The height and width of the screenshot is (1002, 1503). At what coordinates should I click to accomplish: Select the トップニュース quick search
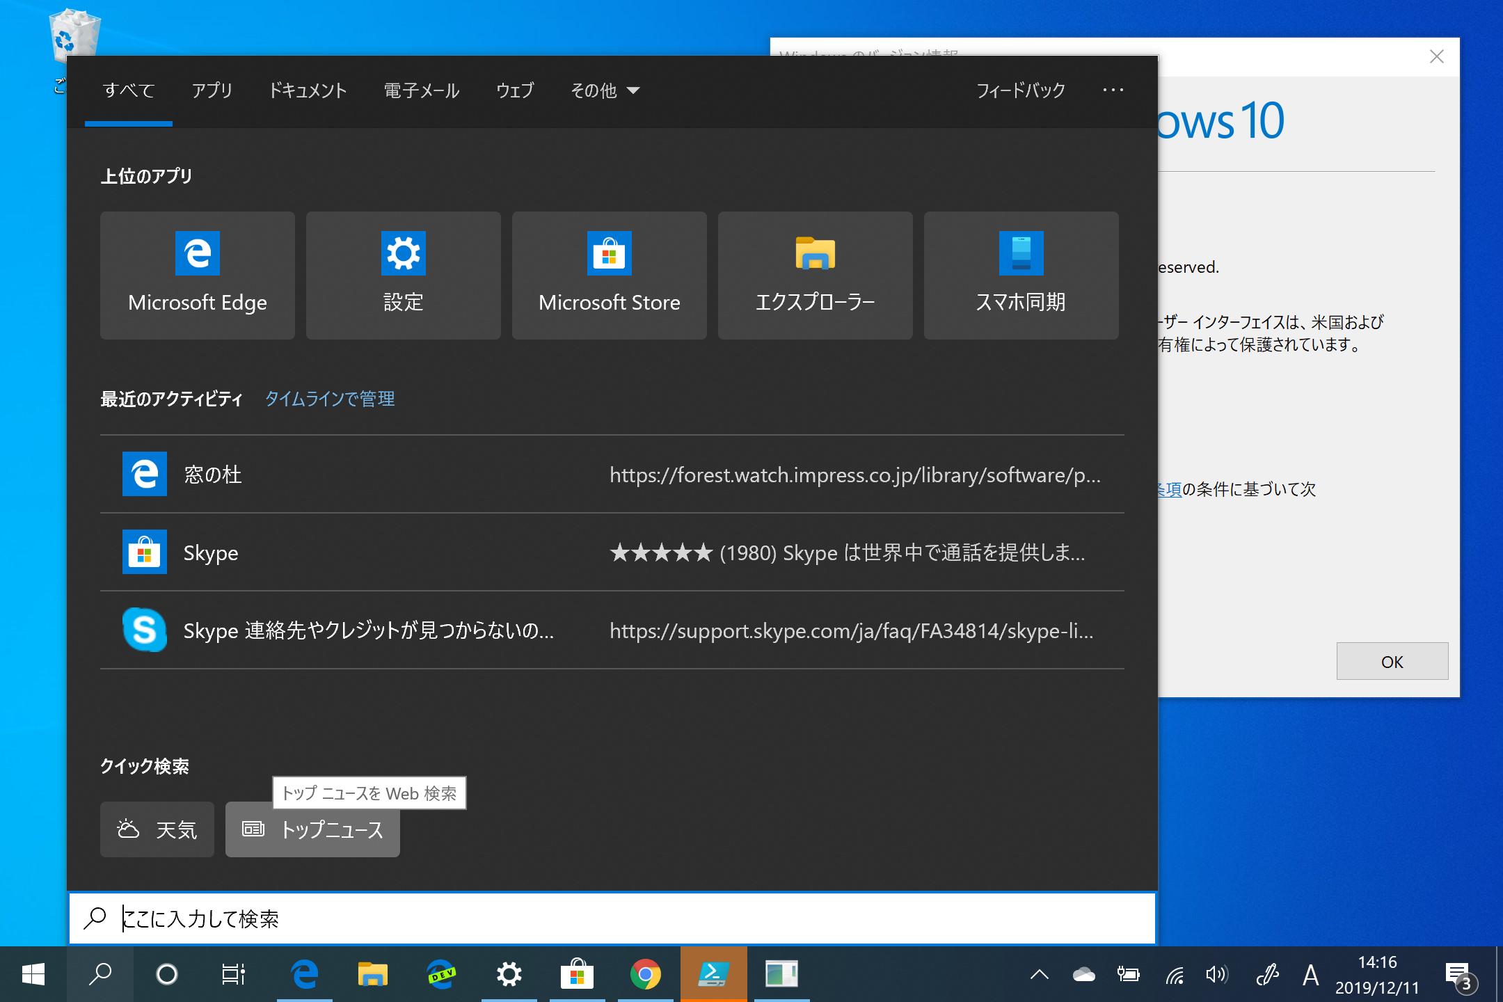[x=312, y=829]
